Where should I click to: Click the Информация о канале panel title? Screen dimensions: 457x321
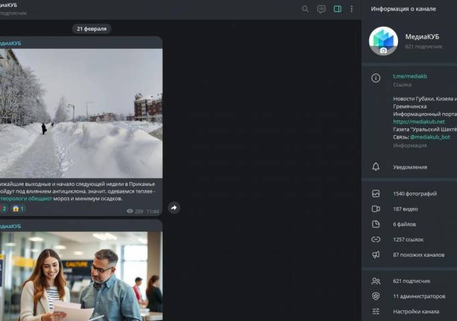pos(403,9)
